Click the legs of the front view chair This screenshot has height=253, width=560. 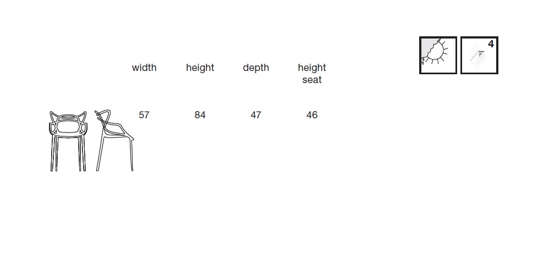click(68, 153)
